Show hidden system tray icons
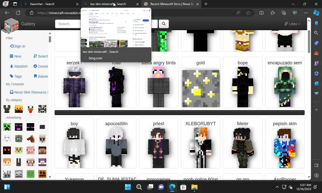Screen dimensions: 322x193 click(277, 187)
